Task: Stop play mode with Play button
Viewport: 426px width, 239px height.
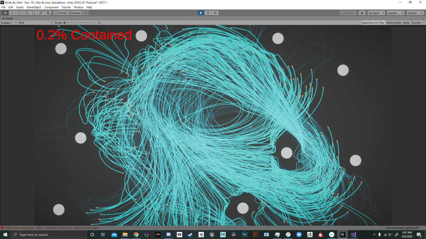Action: (x=201, y=13)
